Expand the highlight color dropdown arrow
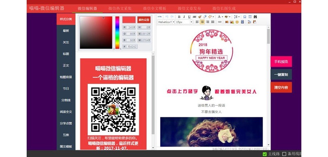This screenshot has height=157, width=328. [x=230, y=17]
